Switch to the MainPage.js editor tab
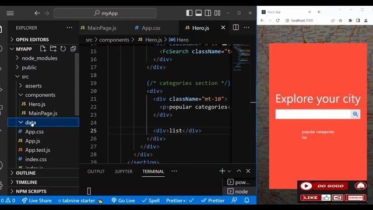The image size is (373, 210). click(102, 28)
